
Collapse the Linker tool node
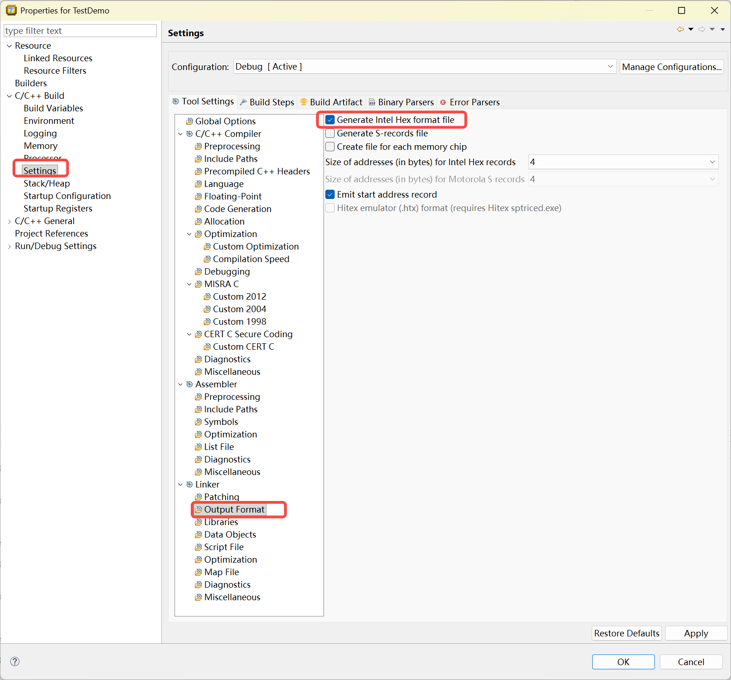coord(181,485)
